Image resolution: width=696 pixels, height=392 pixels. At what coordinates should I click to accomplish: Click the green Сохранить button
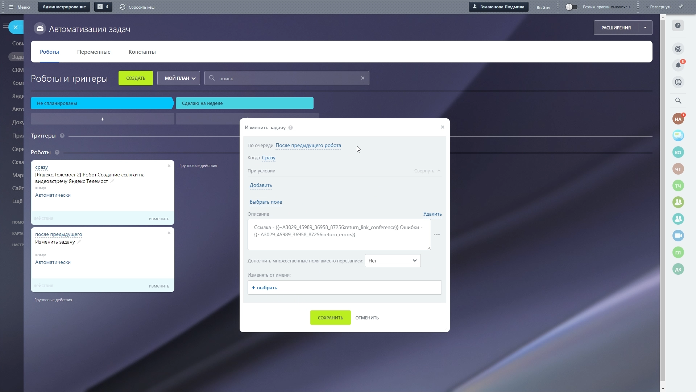click(x=330, y=318)
